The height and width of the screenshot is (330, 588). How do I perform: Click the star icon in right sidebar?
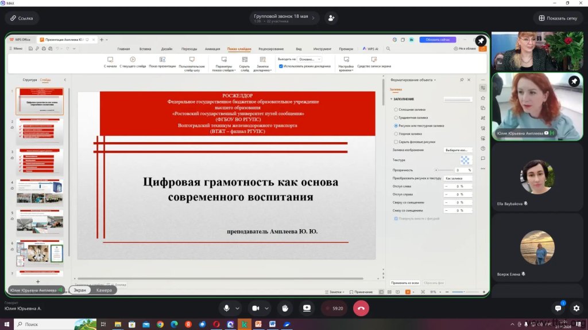tap(483, 98)
